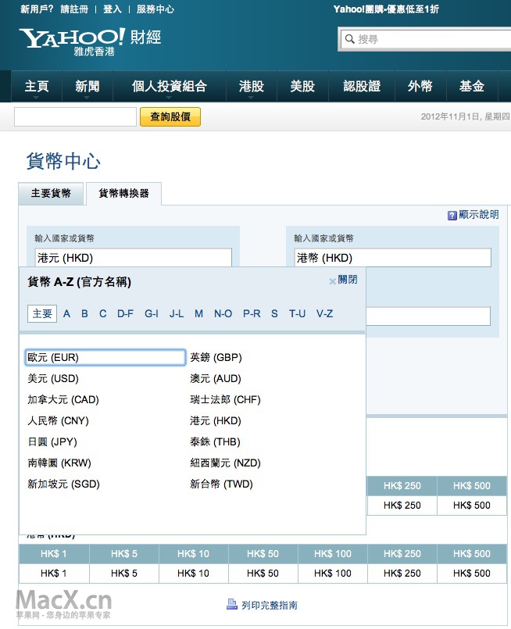Screen dimensions: 511x629
Task: Click the 列印完整指南 link
Action: click(269, 605)
